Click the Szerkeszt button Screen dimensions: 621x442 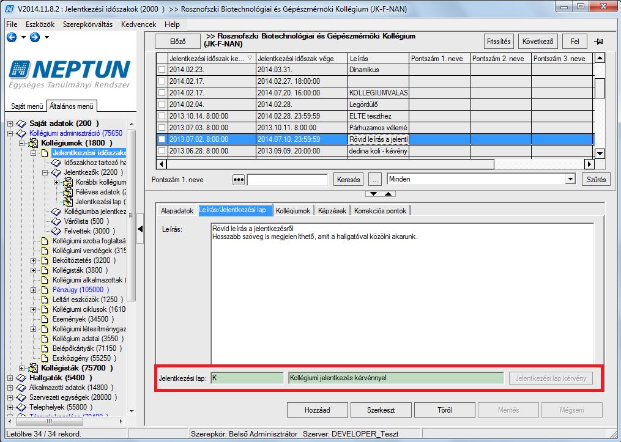(x=381, y=410)
